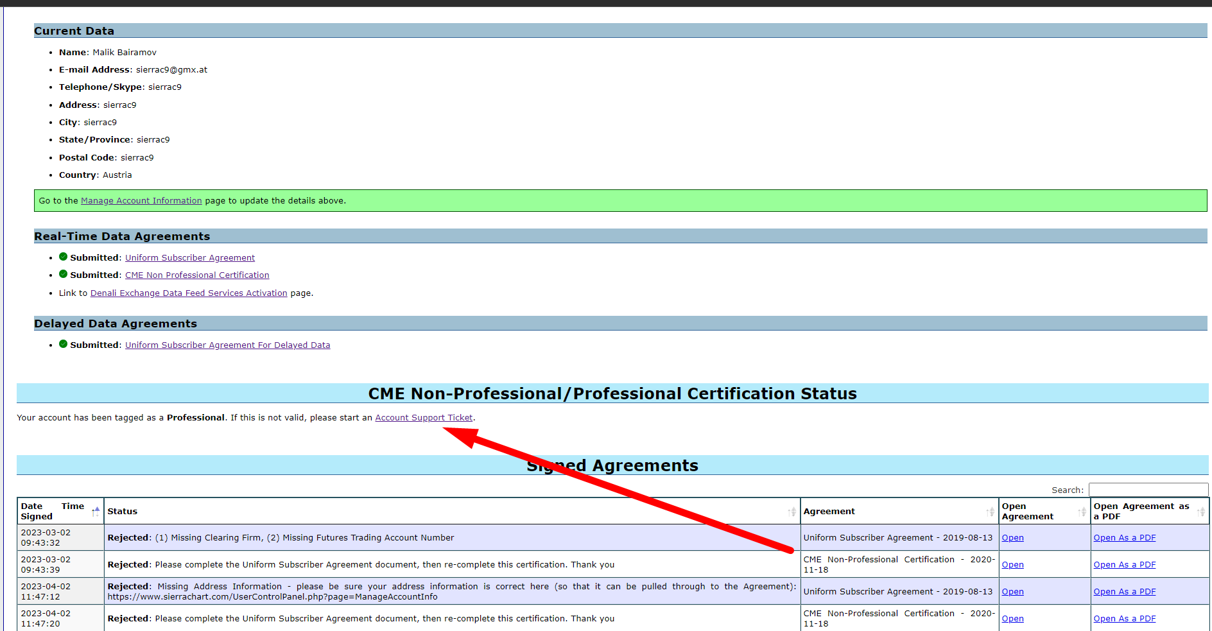Start an Account Support Ticket
This screenshot has width=1212, height=631.
(424, 418)
